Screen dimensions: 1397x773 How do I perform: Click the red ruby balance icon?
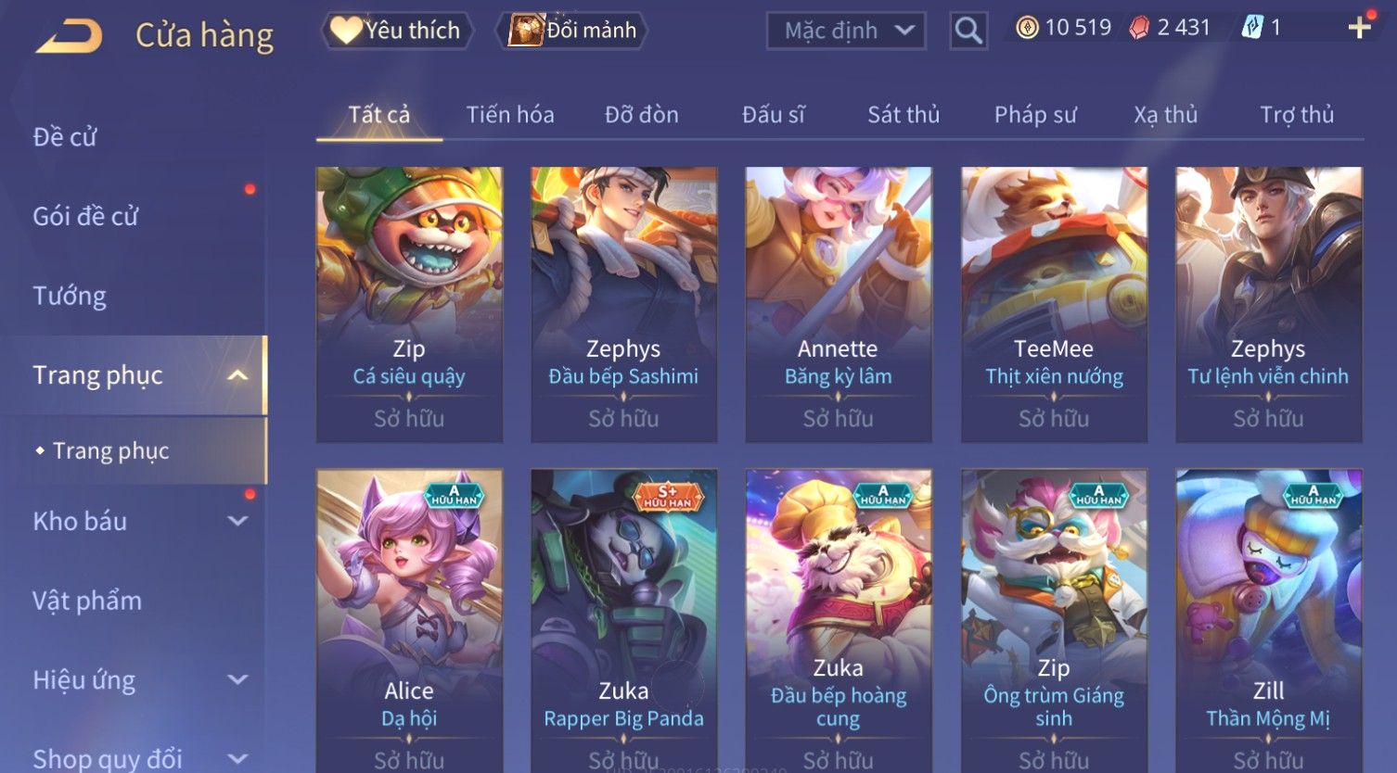coord(1139,28)
